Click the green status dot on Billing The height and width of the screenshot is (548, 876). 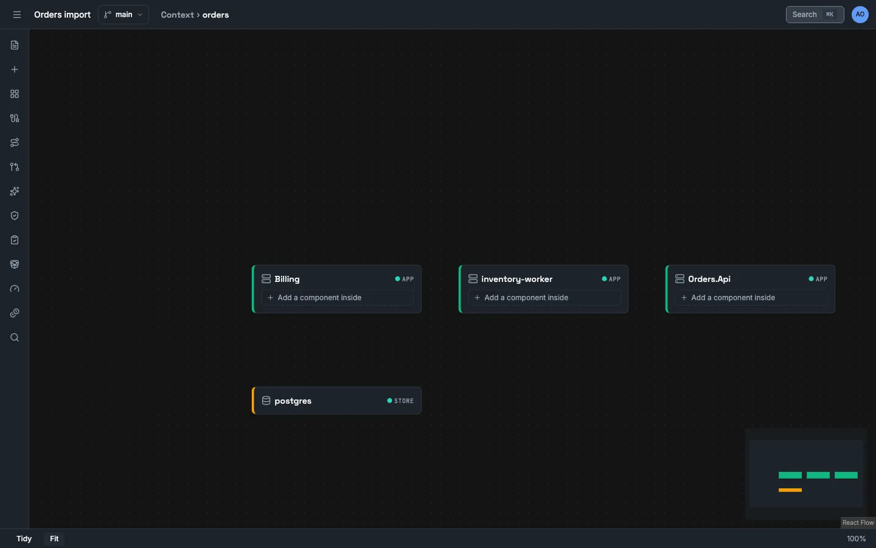tap(397, 279)
